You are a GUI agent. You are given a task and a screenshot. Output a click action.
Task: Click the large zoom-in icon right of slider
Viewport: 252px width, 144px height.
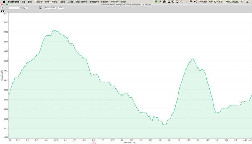41,7
